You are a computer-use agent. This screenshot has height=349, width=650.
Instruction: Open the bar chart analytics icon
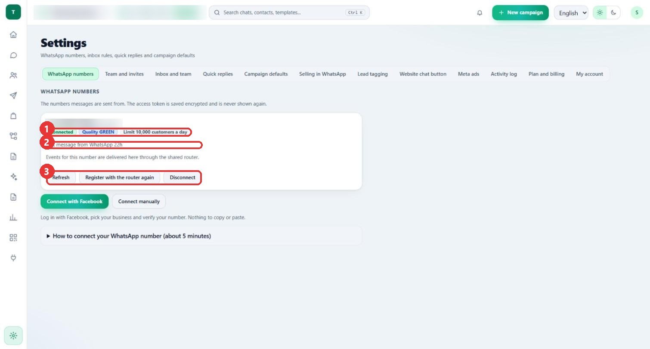tap(13, 217)
